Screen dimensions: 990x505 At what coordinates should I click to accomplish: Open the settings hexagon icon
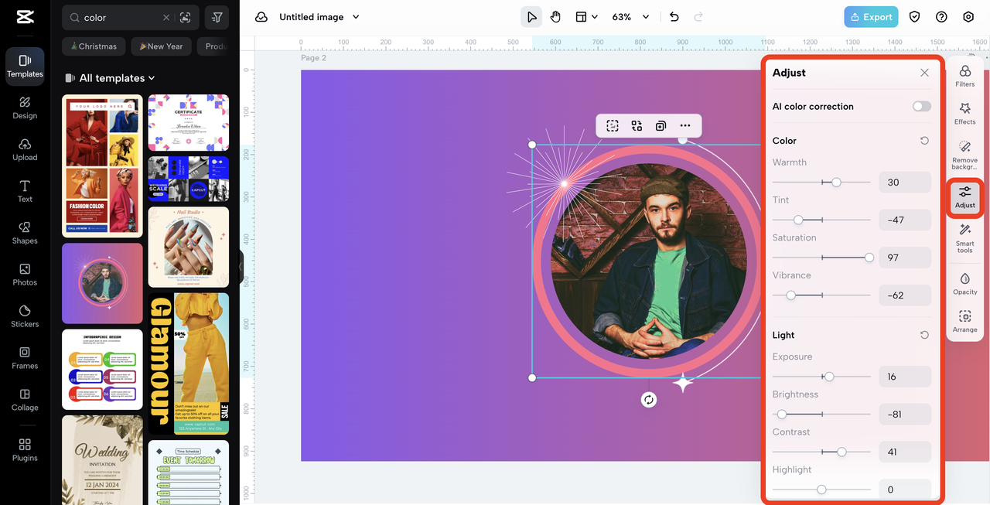point(968,17)
